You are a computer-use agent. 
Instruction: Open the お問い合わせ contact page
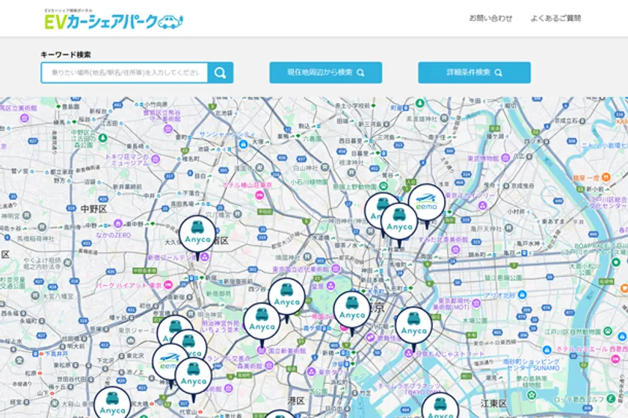coord(490,18)
